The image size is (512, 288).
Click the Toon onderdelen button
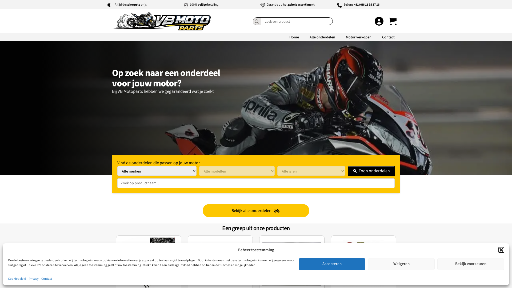click(x=371, y=171)
